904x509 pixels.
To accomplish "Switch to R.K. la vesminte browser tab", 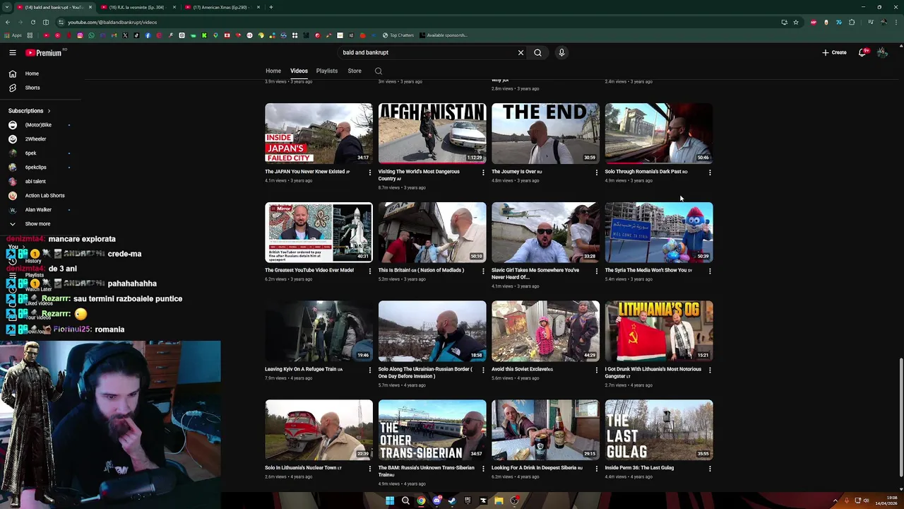I will click(x=136, y=7).
